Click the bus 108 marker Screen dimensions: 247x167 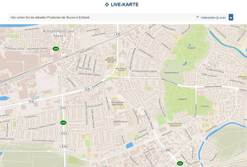(56, 49)
